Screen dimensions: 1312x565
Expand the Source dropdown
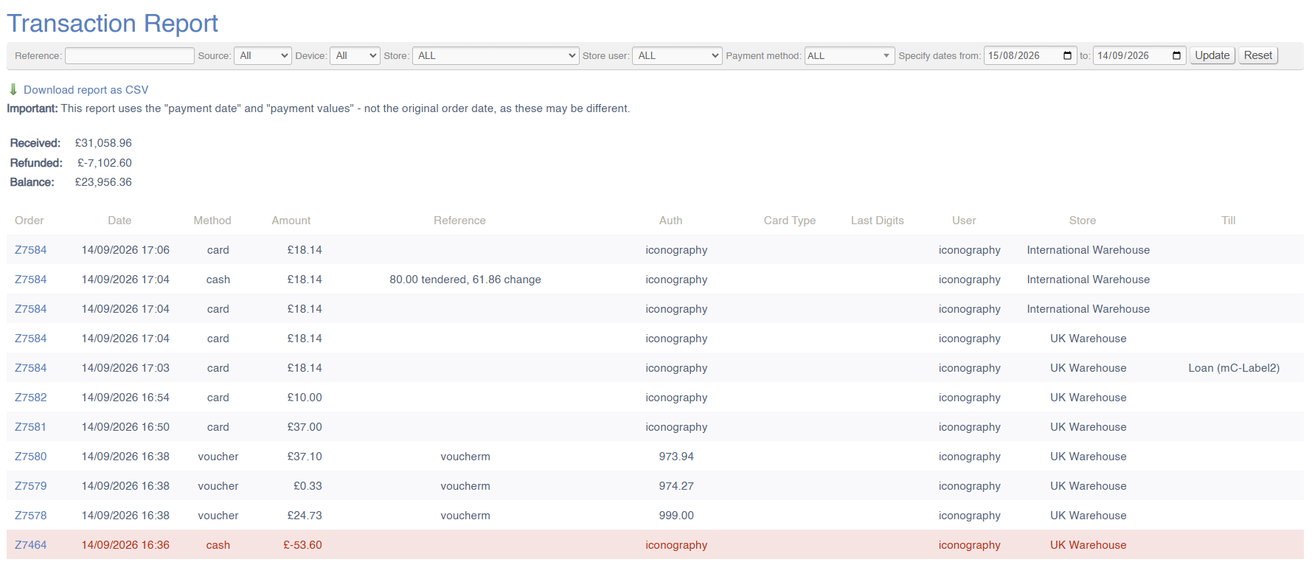[x=263, y=55]
